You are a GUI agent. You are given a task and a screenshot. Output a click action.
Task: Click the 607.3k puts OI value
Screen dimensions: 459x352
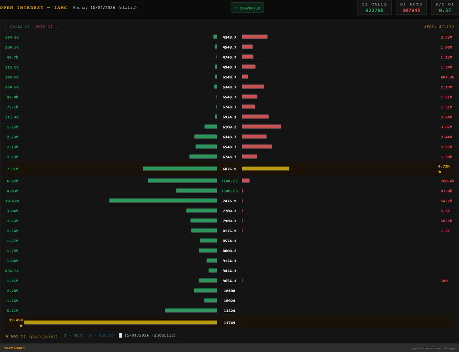click(448, 77)
